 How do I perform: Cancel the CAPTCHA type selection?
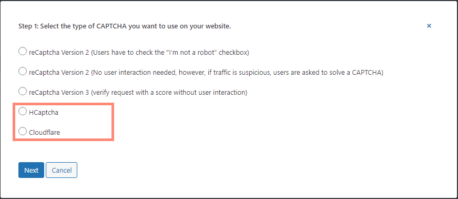click(x=62, y=170)
